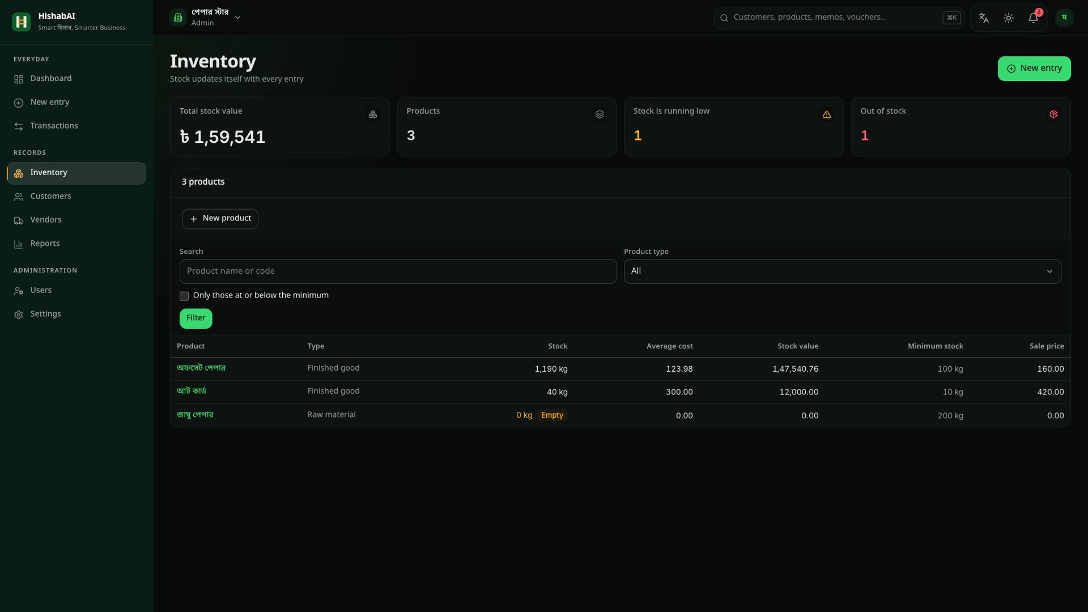Click the green business building icon in header
This screenshot has height=612, width=1088.
[178, 18]
